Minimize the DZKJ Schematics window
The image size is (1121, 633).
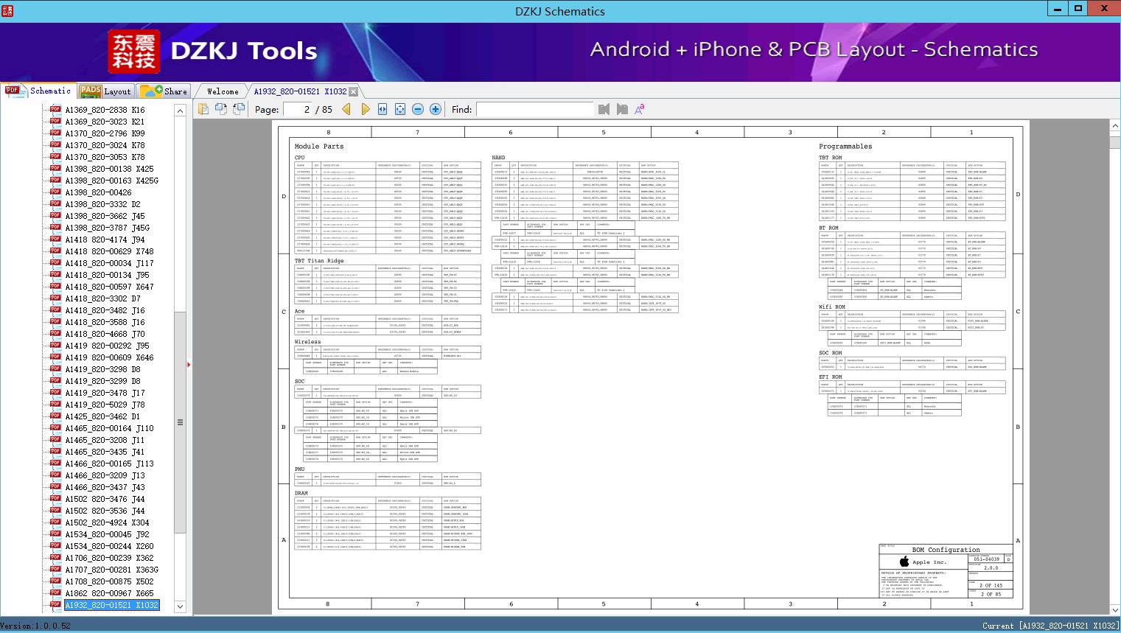1058,9
